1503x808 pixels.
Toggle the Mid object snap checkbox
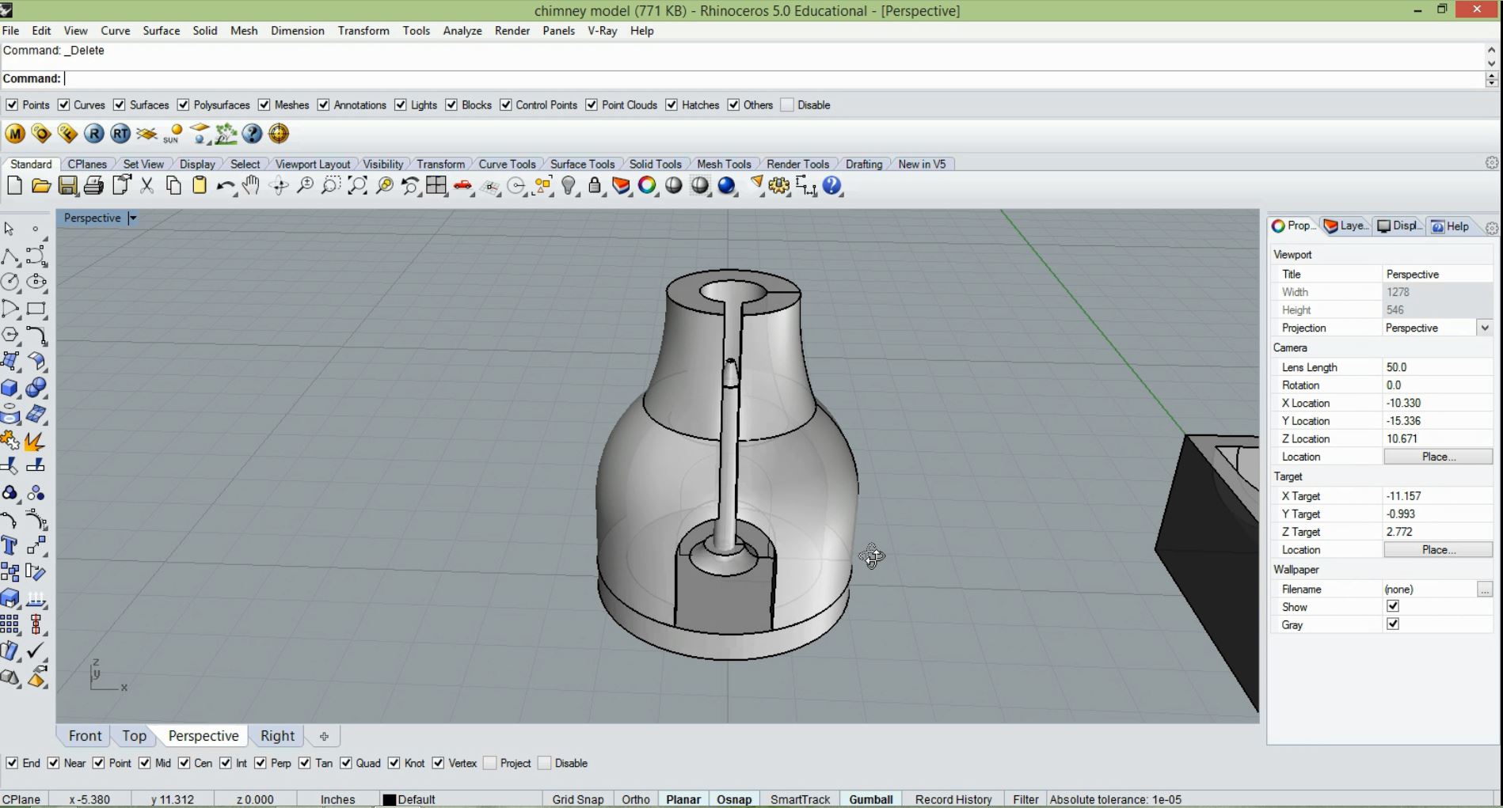(145, 763)
